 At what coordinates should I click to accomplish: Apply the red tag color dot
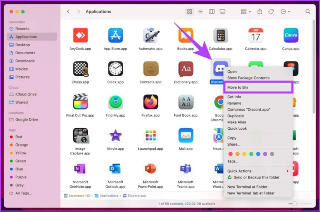230,154
